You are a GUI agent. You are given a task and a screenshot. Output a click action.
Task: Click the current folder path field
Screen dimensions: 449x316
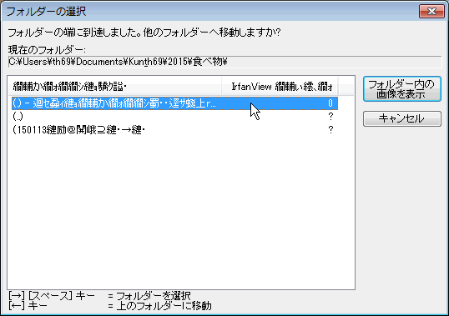pyautogui.click(x=224, y=62)
